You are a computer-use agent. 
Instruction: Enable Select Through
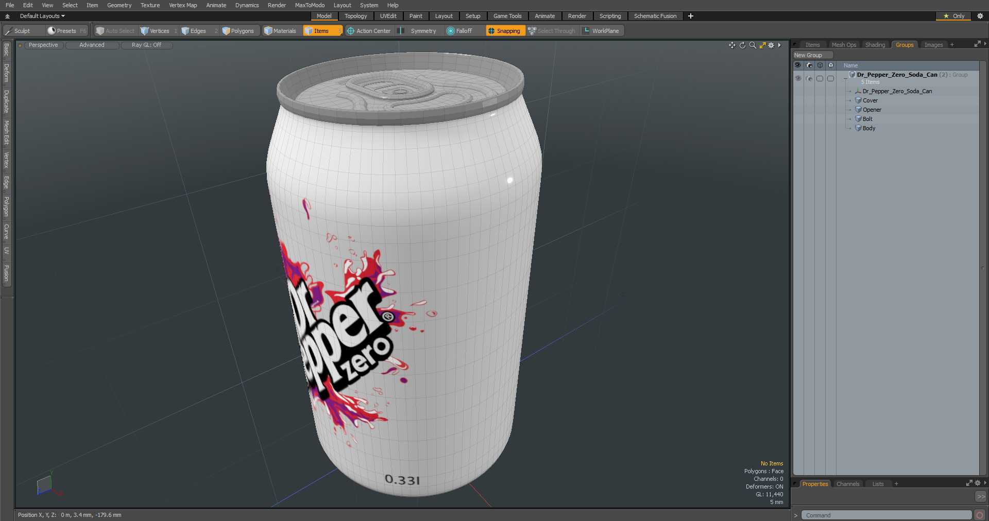(x=552, y=31)
